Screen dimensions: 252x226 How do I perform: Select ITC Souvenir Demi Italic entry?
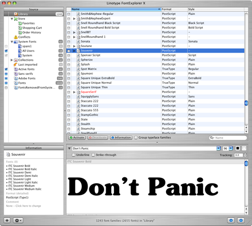pyautogui.click(x=23, y=176)
